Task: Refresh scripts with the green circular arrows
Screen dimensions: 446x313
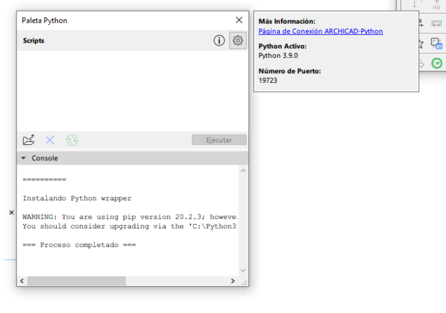Action: click(72, 140)
